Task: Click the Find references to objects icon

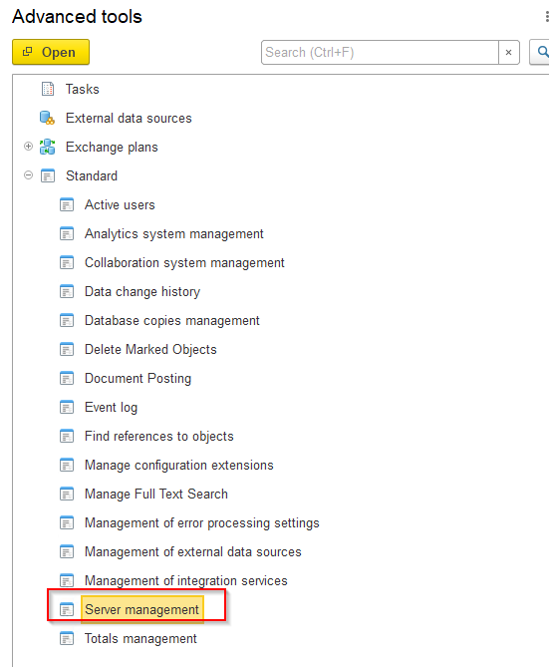Action: click(67, 436)
